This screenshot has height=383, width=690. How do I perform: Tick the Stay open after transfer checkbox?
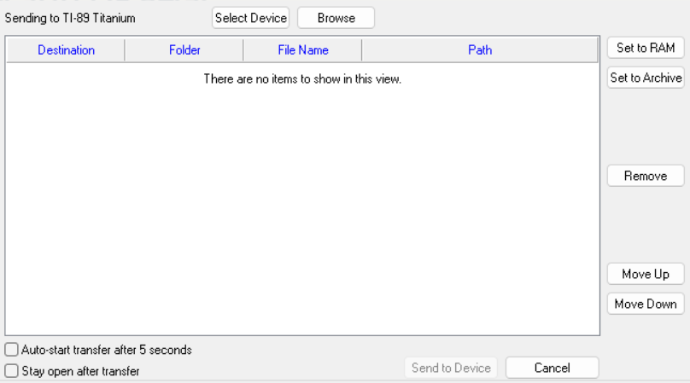click(x=11, y=371)
